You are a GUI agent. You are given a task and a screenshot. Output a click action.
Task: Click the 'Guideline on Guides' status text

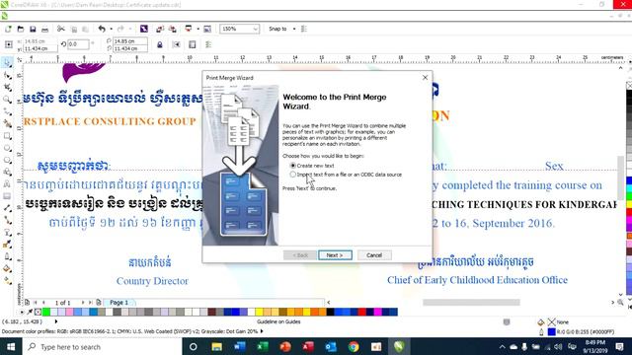pos(278,321)
